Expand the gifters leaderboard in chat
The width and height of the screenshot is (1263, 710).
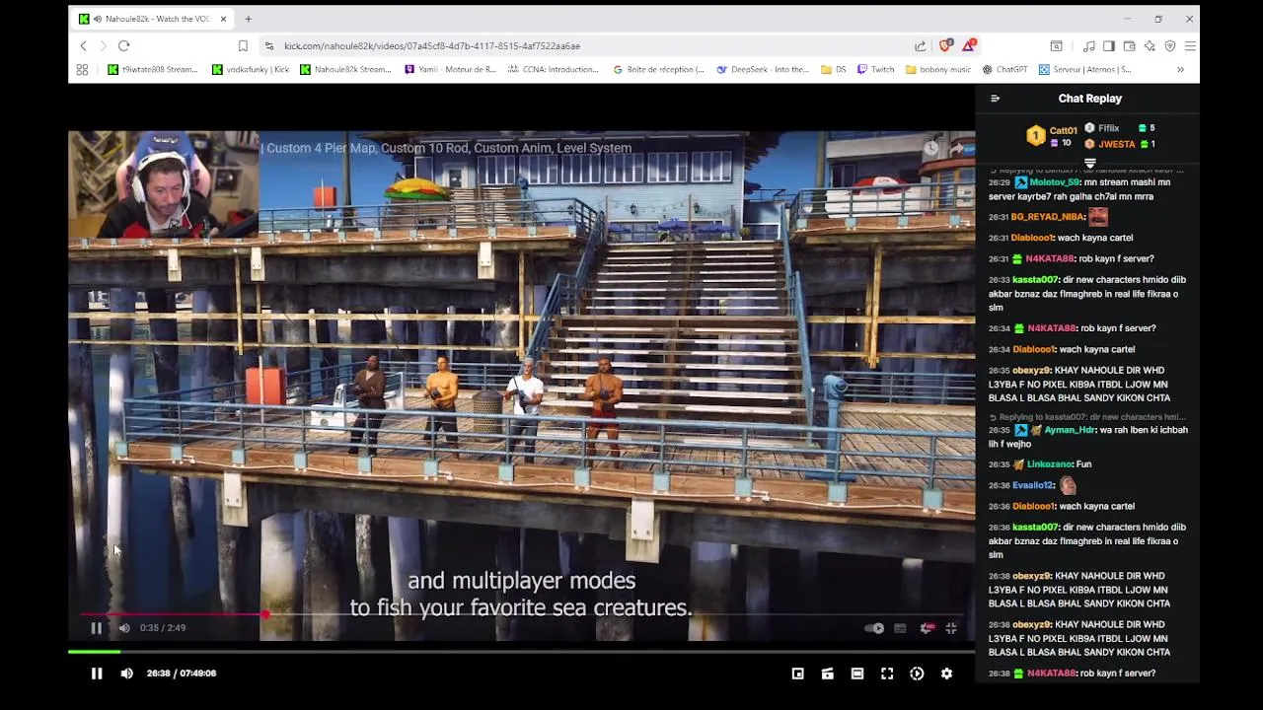[x=1090, y=163]
